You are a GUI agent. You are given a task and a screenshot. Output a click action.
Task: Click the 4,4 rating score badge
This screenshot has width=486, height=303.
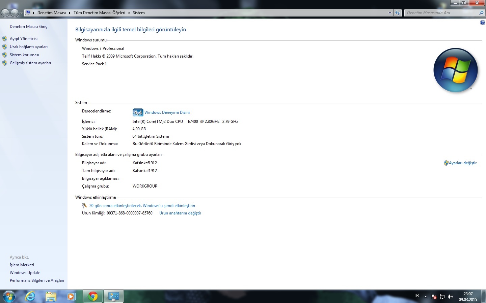[138, 112]
